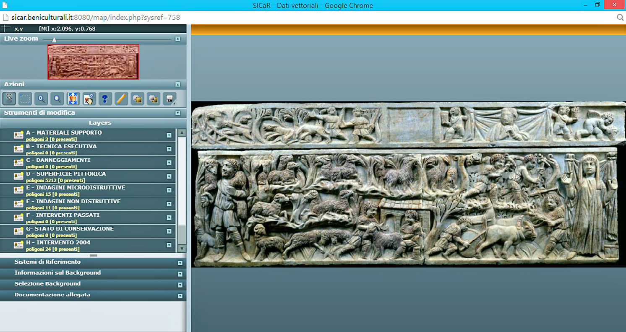The image size is (626, 332).
Task: Expand the Sistemi di Riferimento panel
Action: click(x=180, y=263)
